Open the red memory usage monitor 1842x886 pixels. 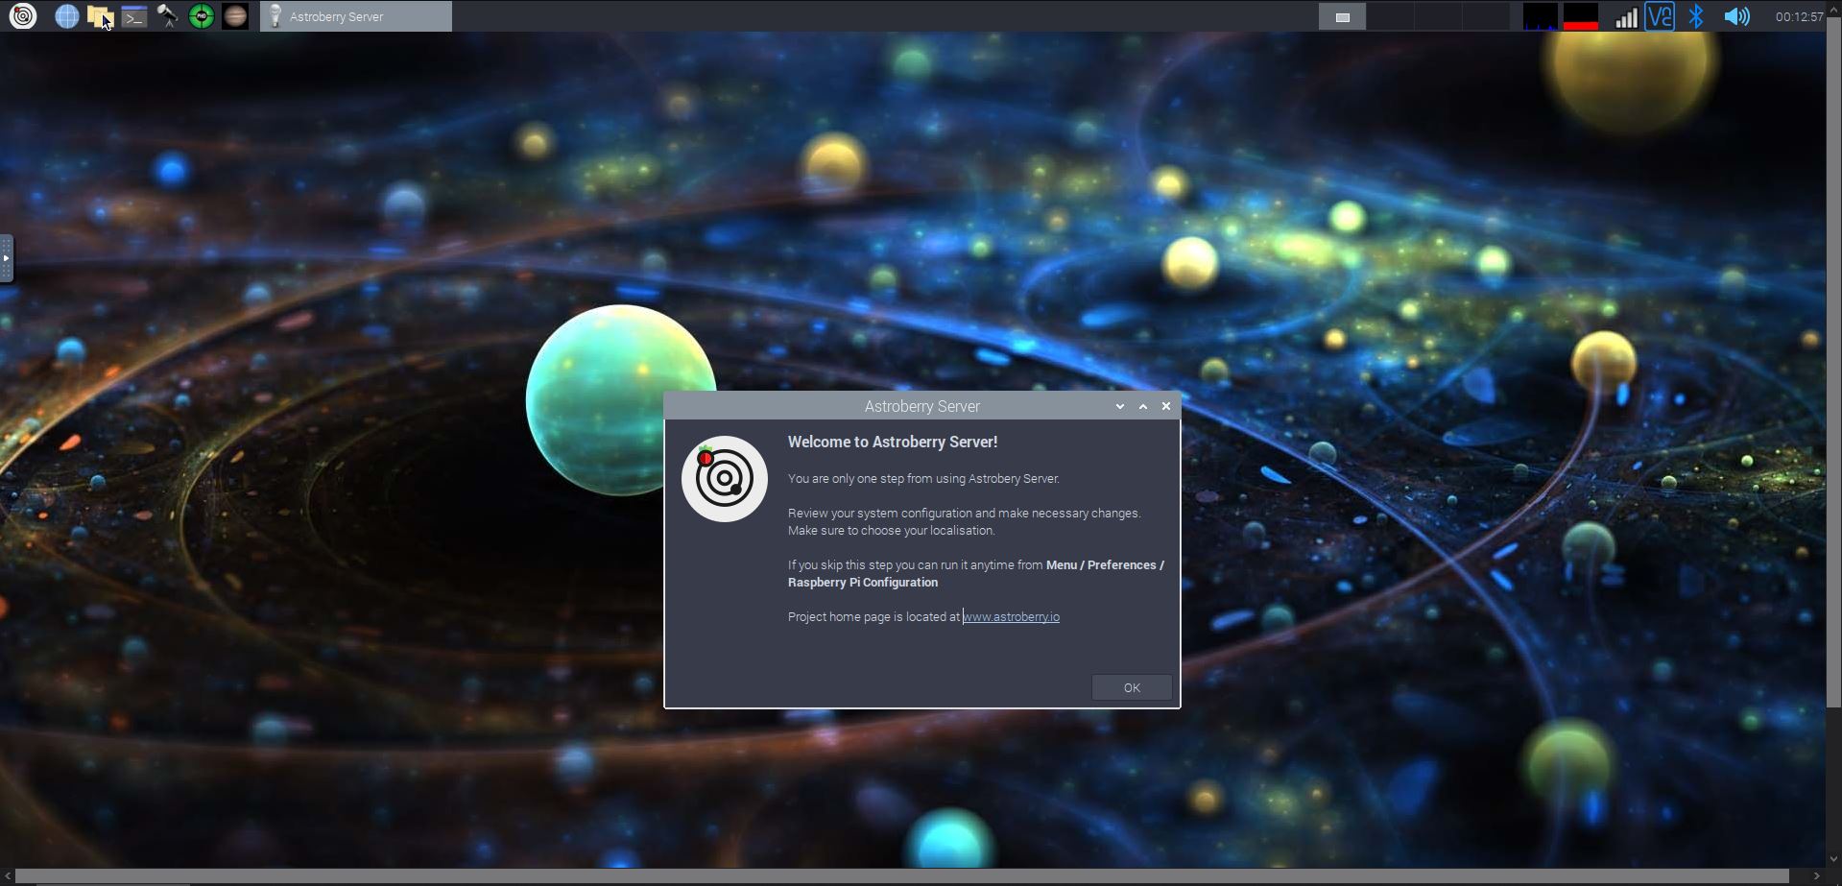pos(1581,16)
